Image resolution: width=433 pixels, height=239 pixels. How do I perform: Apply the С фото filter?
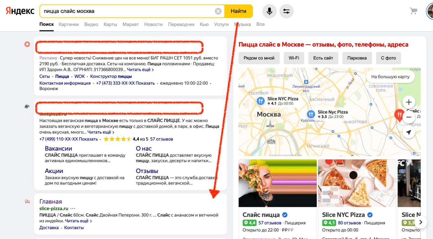pos(388,58)
